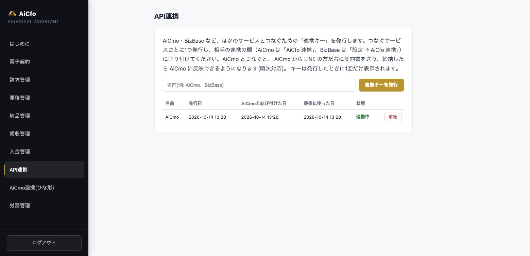Navigate to 領収管理
530x256 pixels.
point(44,134)
